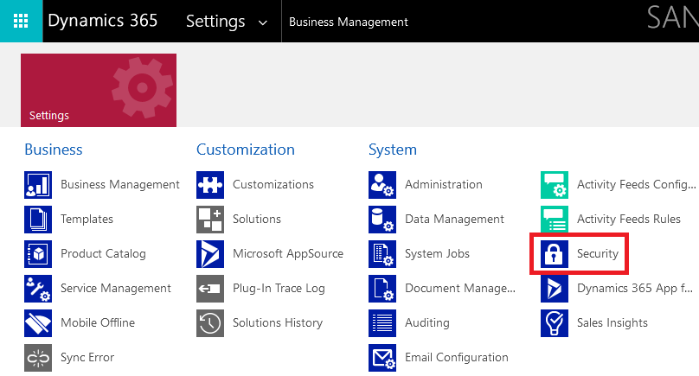The height and width of the screenshot is (376, 699).
Task: Open the Plug-In Trace Log link
Action: [279, 288]
